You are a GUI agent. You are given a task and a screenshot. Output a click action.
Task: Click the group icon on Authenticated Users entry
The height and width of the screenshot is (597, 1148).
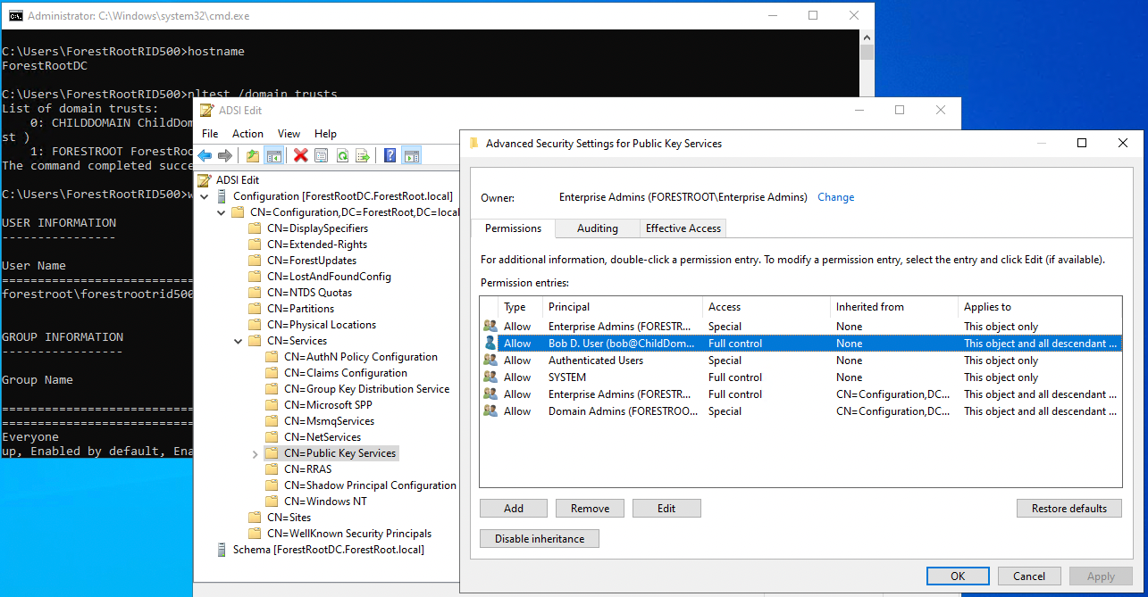point(490,360)
